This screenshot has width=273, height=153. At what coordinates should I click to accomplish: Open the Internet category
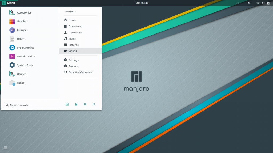[x=22, y=30]
